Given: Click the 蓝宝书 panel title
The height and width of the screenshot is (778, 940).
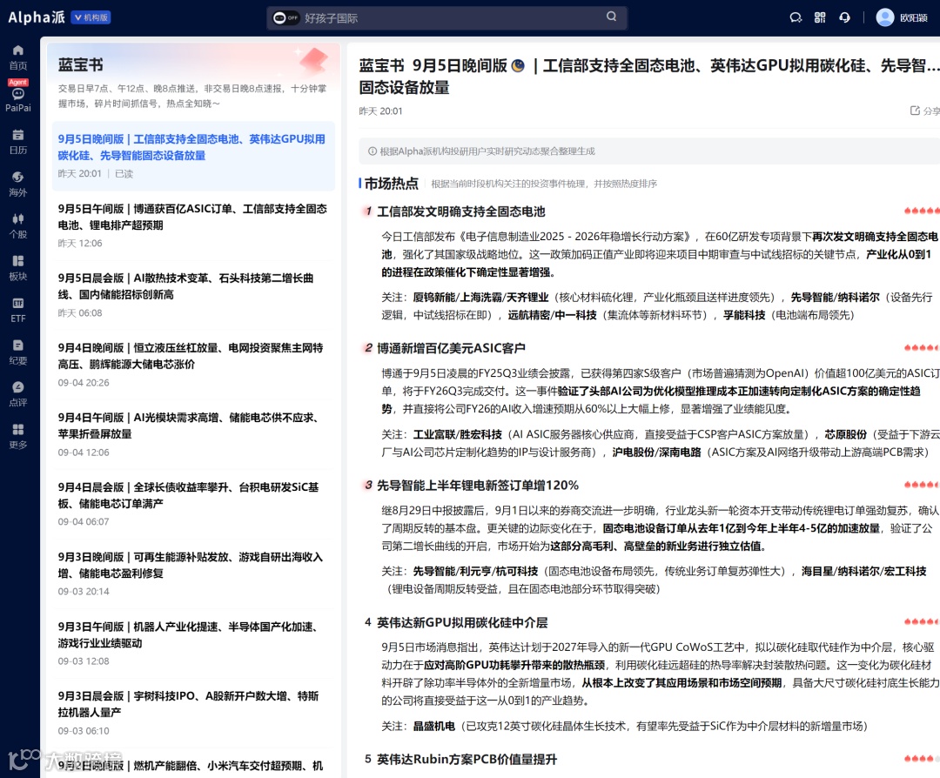Looking at the screenshot, I should click(80, 64).
